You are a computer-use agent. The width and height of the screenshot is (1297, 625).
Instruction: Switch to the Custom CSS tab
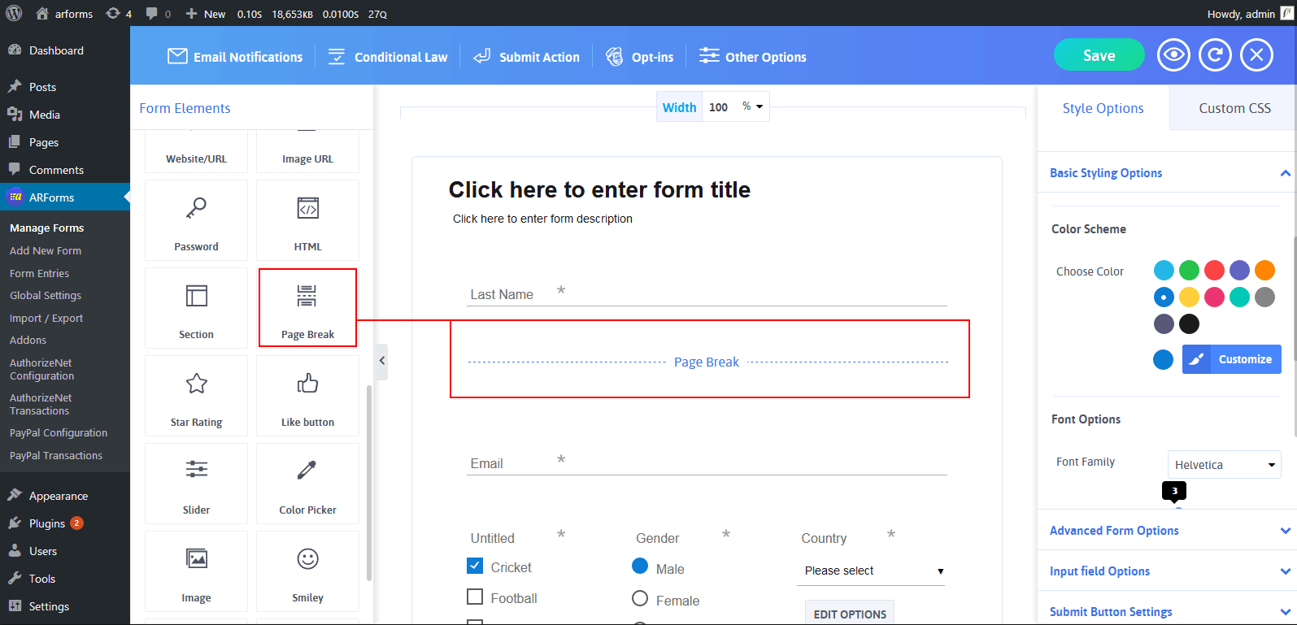1234,108
